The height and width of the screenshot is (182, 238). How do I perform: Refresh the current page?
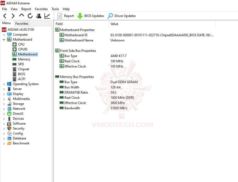30,16
